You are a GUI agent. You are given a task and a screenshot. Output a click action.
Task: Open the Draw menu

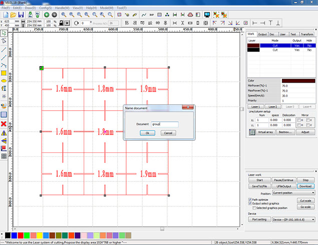coord(30,8)
